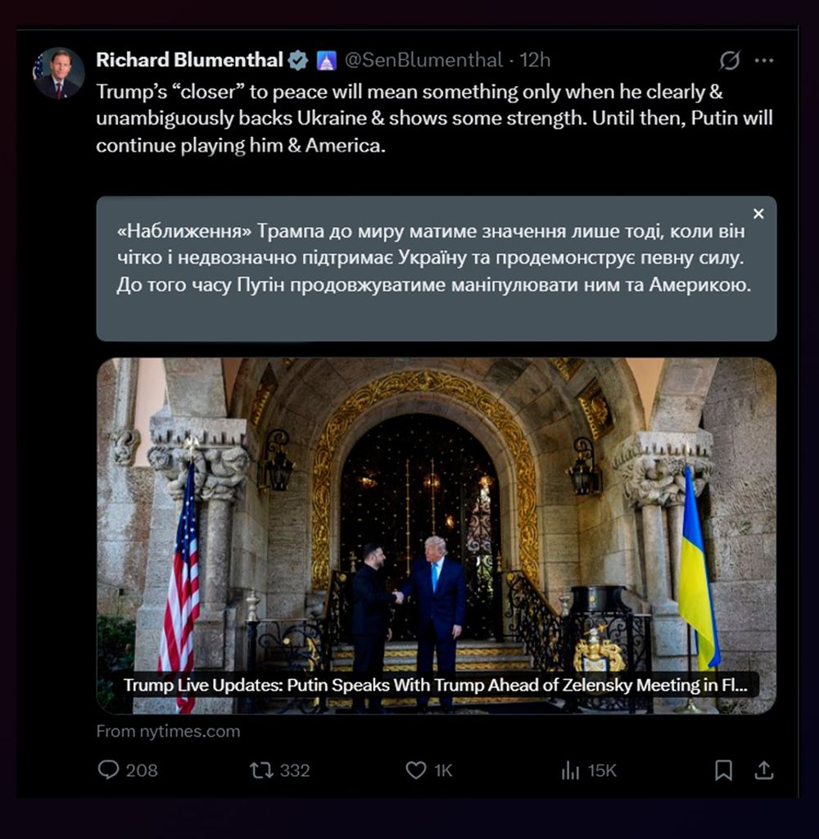Repost this tweet via the retweet icon

point(261,769)
